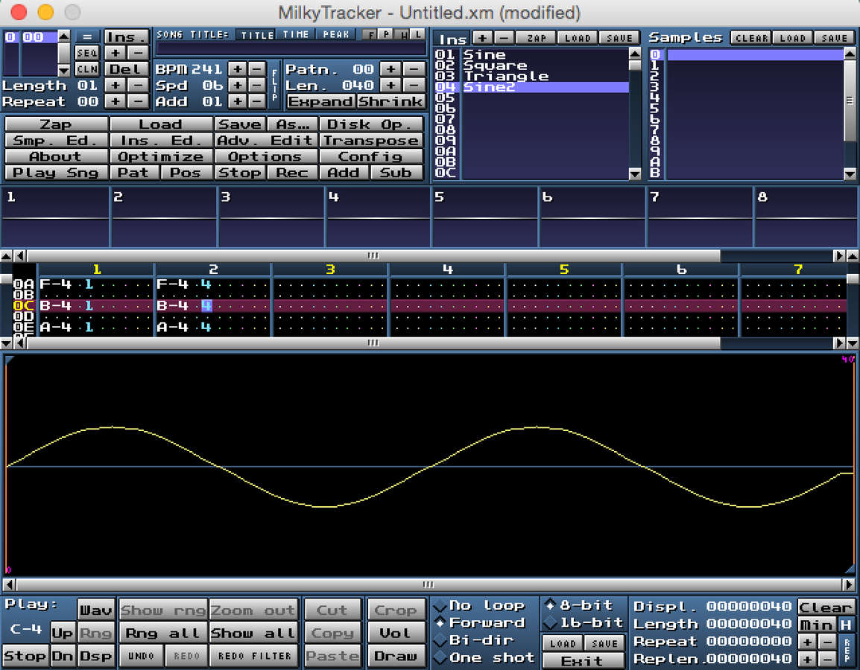
Task: Switch to the TITLE tab
Action: 256,34
